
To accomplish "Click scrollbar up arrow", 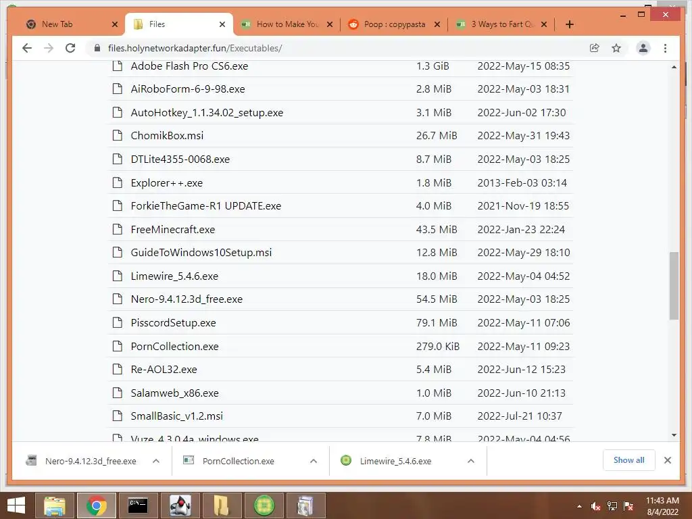I will coord(674,67).
